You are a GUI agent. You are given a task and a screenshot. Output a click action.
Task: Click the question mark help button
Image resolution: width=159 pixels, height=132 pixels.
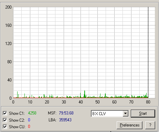pos(150,125)
